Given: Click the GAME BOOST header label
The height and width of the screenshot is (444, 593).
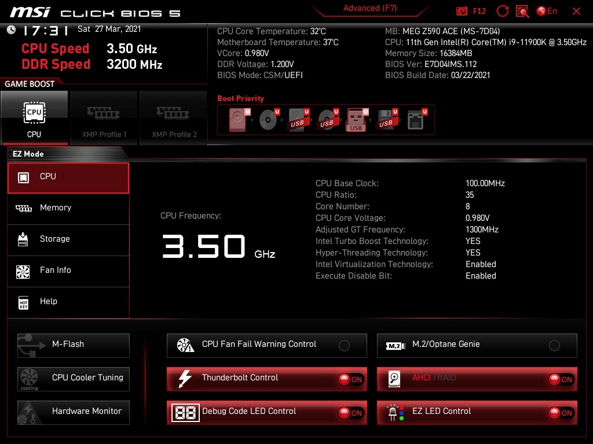Looking at the screenshot, I should tap(30, 84).
